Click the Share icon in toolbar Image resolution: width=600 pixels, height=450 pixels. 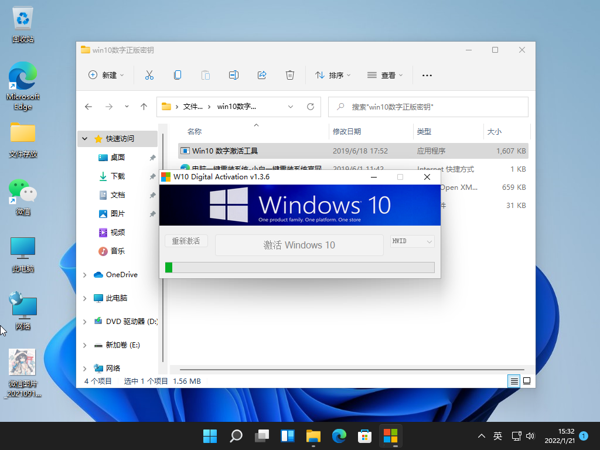tap(262, 75)
